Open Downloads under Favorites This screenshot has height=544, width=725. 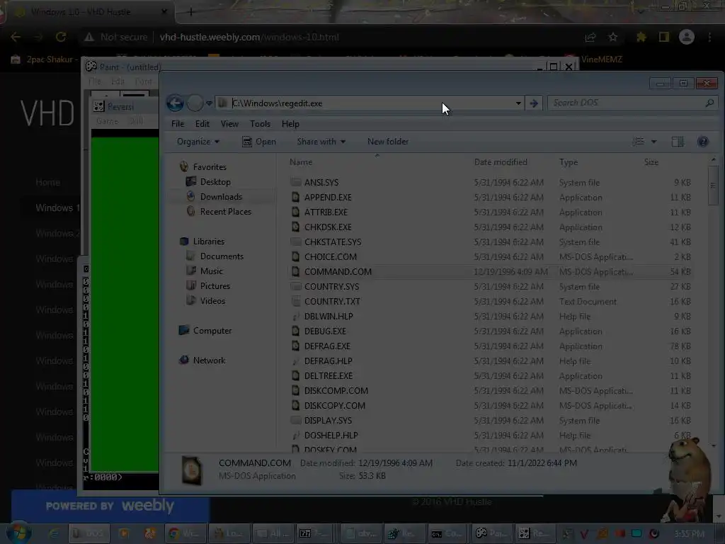(221, 197)
